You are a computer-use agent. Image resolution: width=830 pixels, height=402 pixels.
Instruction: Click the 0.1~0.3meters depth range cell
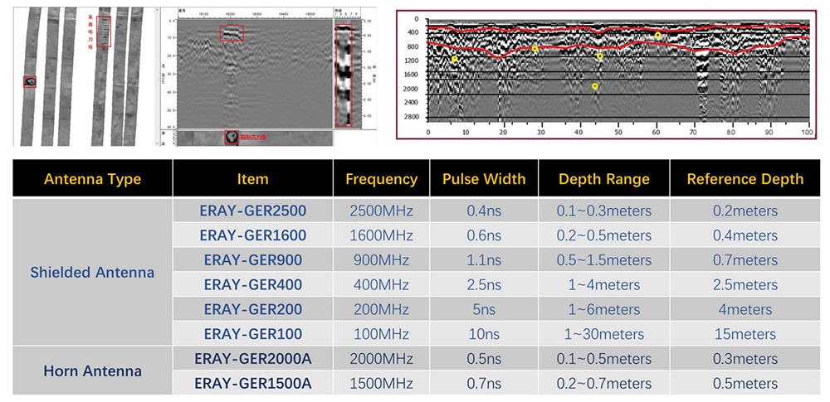[x=604, y=211]
